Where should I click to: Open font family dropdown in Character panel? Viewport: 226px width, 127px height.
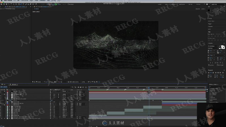[x=213, y=46]
